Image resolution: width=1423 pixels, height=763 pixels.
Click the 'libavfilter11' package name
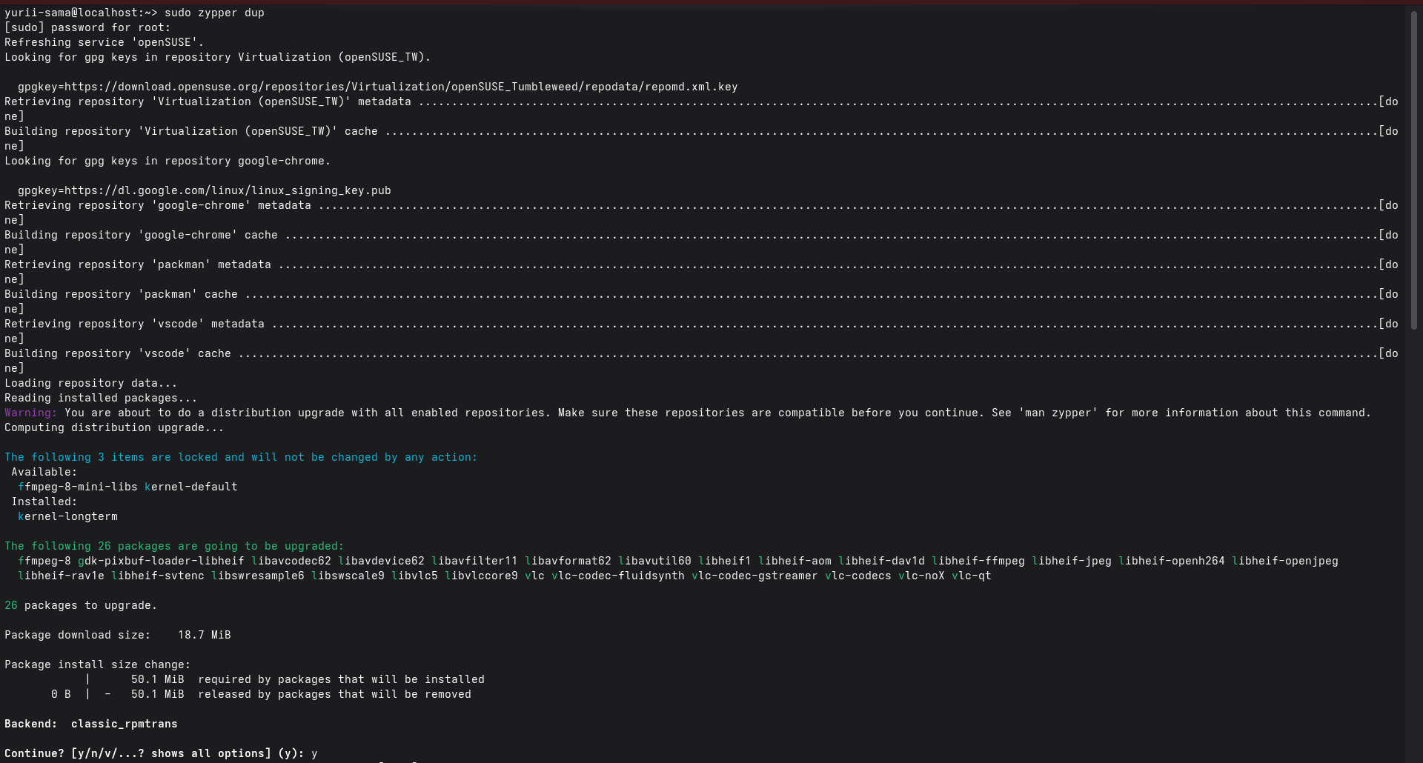coord(474,561)
